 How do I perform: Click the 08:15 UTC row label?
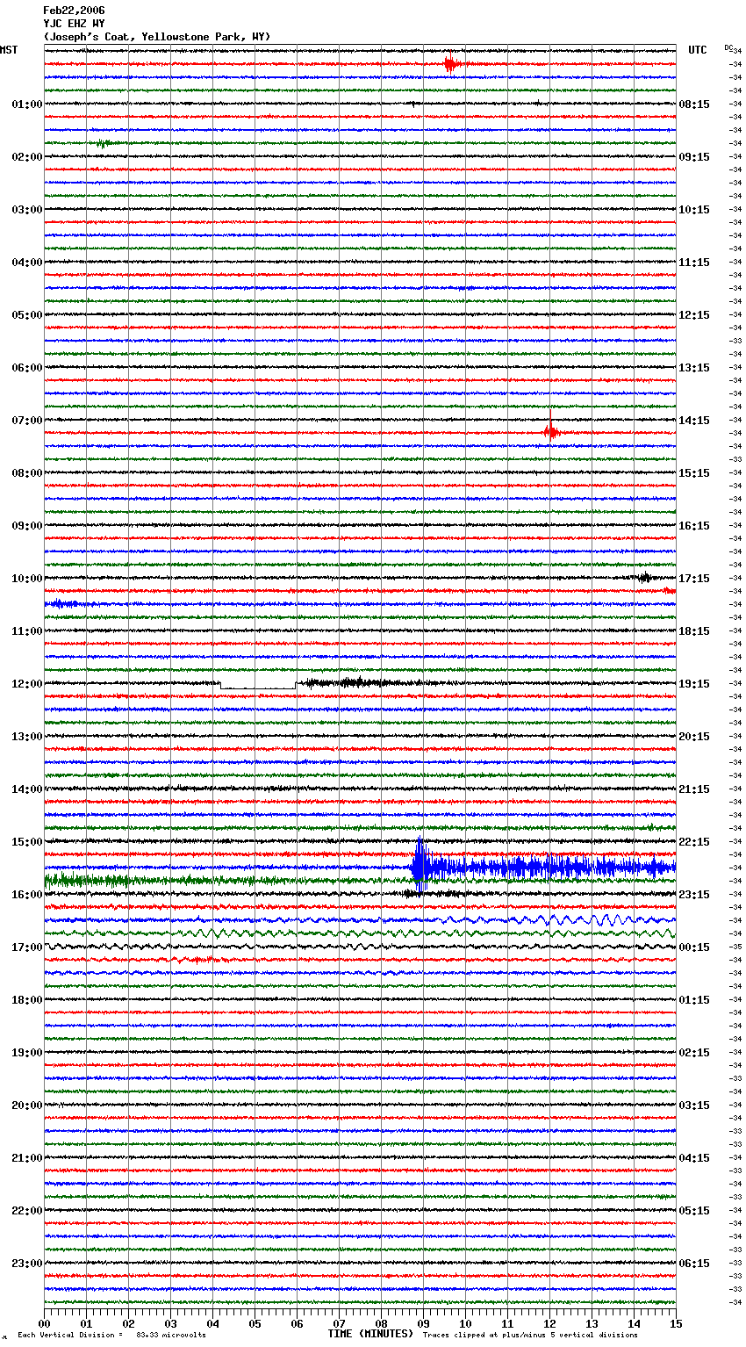694,104
